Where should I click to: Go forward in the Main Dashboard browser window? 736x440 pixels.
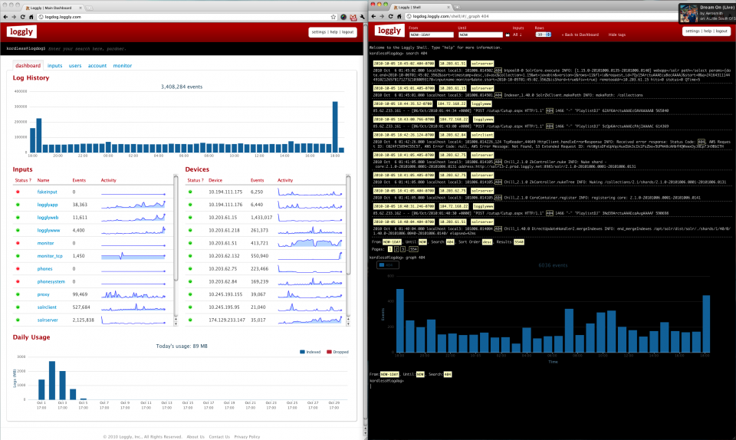point(14,17)
